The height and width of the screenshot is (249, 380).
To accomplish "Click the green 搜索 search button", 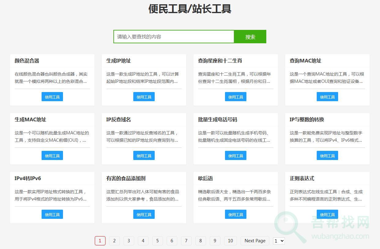I will pyautogui.click(x=250, y=37).
